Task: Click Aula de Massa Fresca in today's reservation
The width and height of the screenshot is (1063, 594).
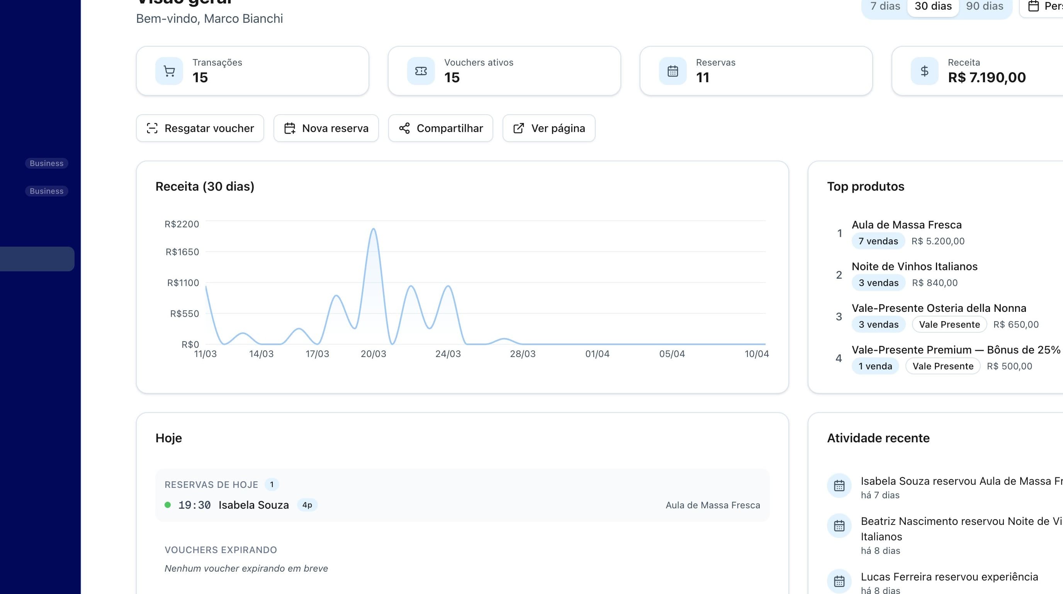Action: click(x=713, y=505)
